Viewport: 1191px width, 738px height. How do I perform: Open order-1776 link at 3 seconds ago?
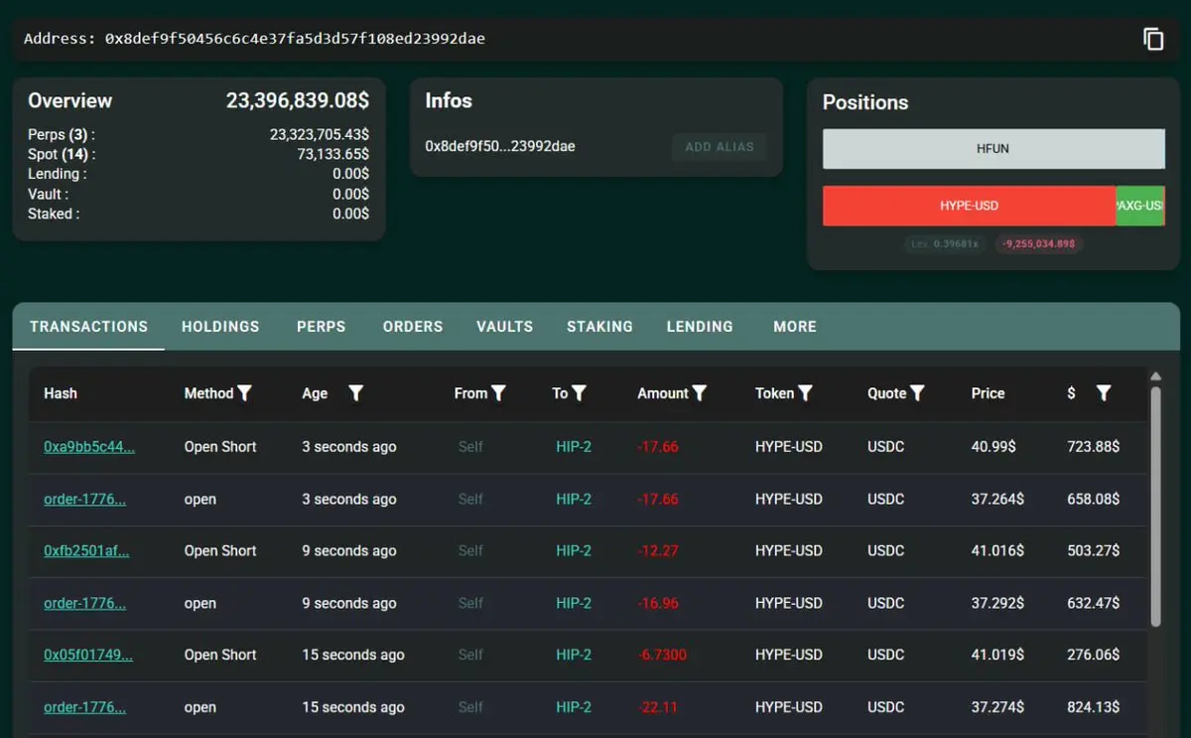coord(85,500)
